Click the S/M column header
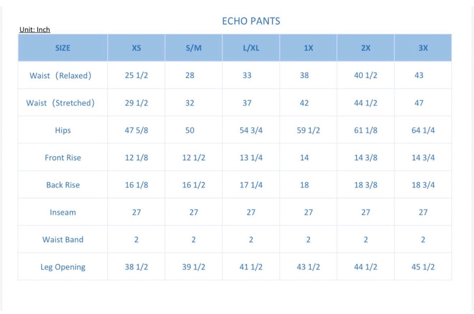Image resolution: width=474 pixels, height=314 pixels. tap(194, 48)
